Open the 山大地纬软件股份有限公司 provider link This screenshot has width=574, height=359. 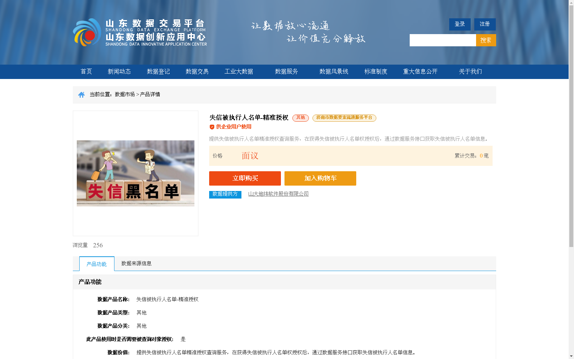278,194
